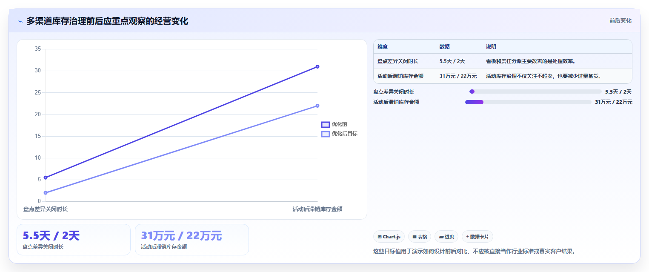Click the 前后变化 label in header
Image resolution: width=649 pixels, height=272 pixels.
(620, 20)
